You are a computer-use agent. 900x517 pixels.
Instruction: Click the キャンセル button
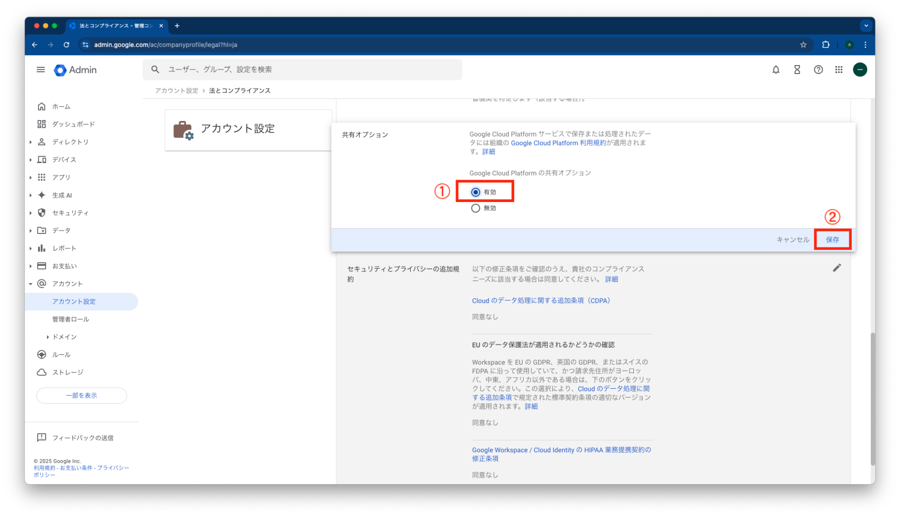[x=793, y=240]
